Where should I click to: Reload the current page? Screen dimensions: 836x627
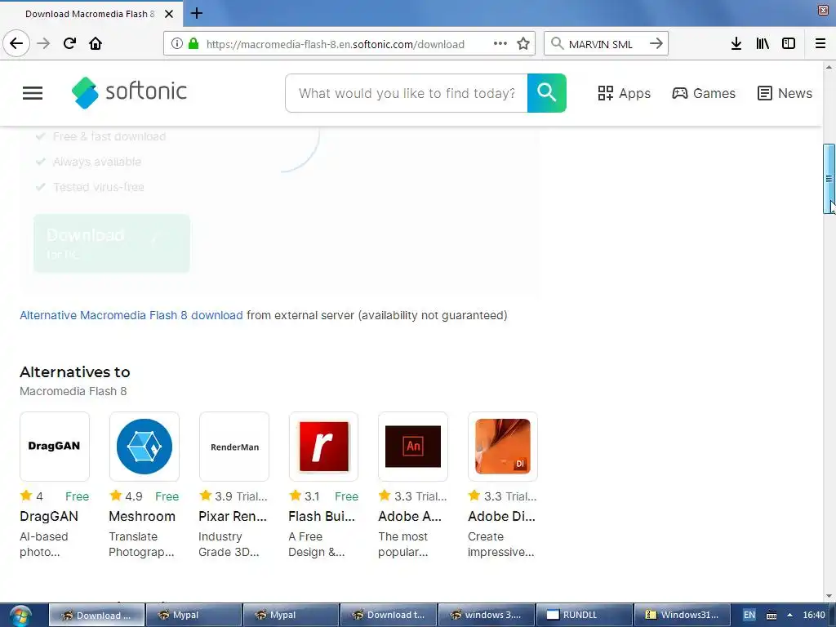tap(69, 43)
